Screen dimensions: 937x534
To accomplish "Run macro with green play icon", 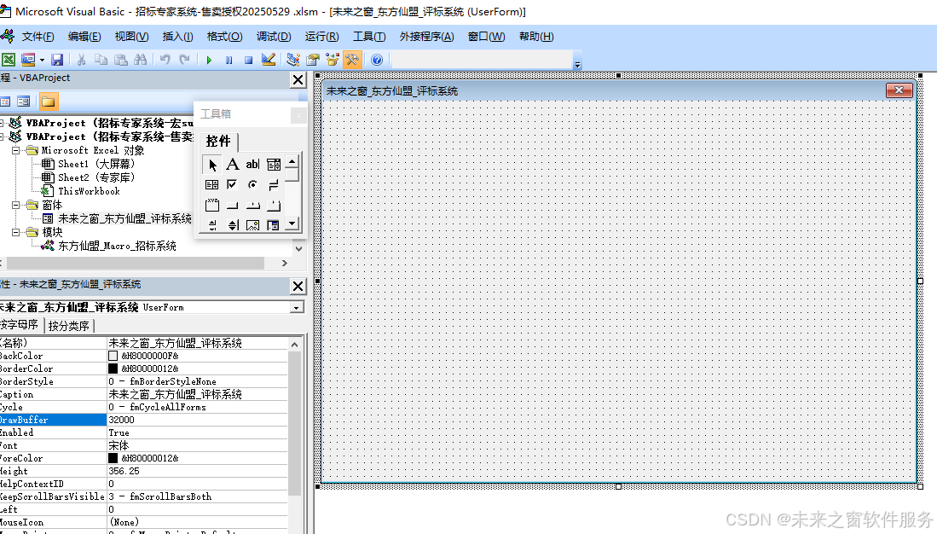I will coord(209,60).
